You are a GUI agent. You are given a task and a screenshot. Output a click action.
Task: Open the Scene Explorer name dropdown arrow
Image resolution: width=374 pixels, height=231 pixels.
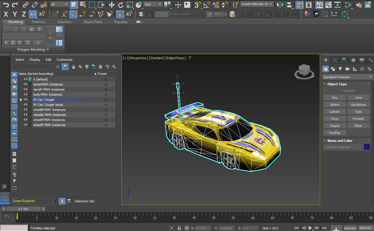pos(55,201)
